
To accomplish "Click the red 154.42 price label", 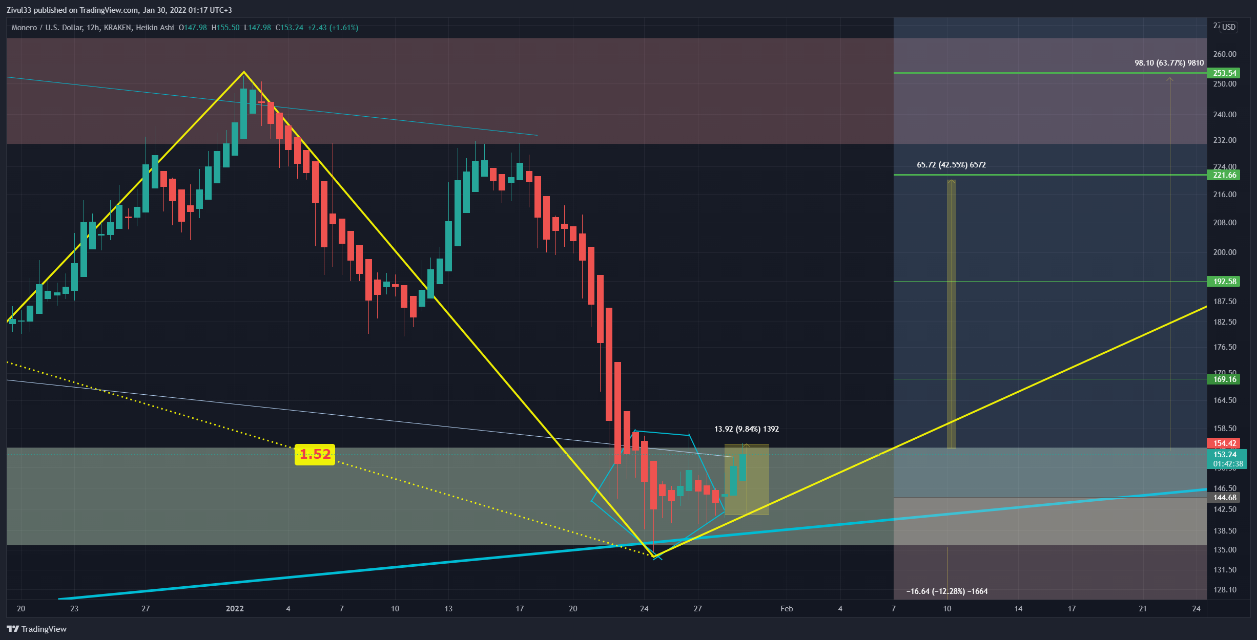I will (1224, 443).
